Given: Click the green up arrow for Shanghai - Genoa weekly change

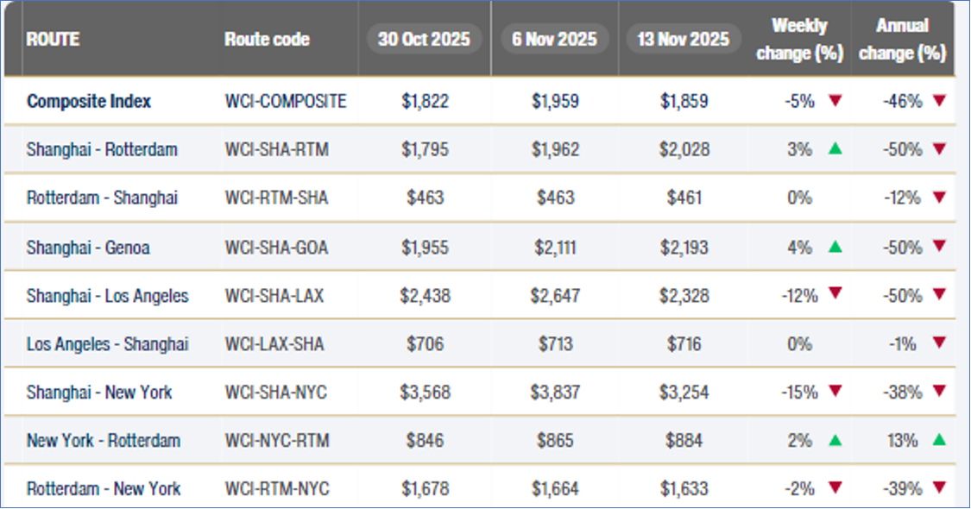Looking at the screenshot, I should coord(835,247).
